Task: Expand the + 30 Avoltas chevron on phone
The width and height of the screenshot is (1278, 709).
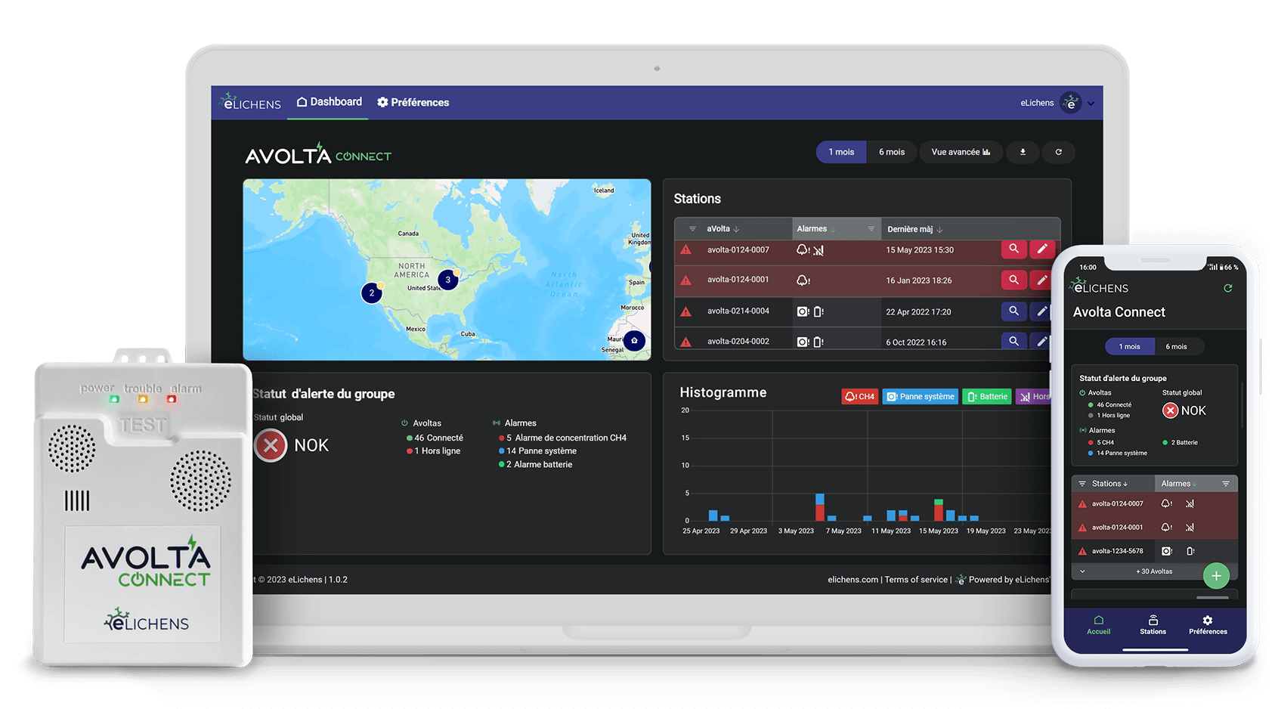Action: pos(1082,571)
